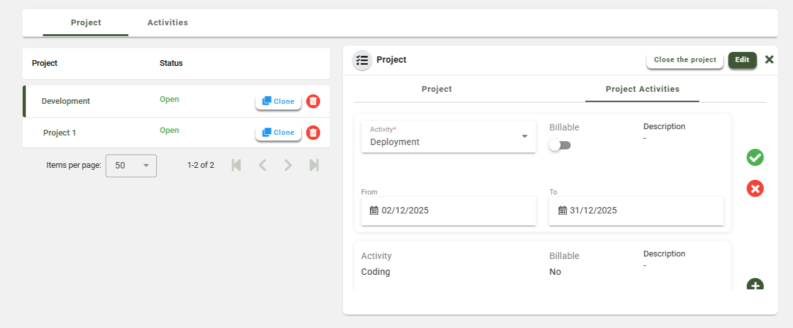Jump to last page of projects
The image size is (793, 328).
pyautogui.click(x=314, y=165)
